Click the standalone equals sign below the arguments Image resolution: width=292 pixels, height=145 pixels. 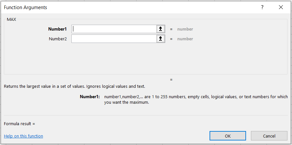[x=171, y=79]
